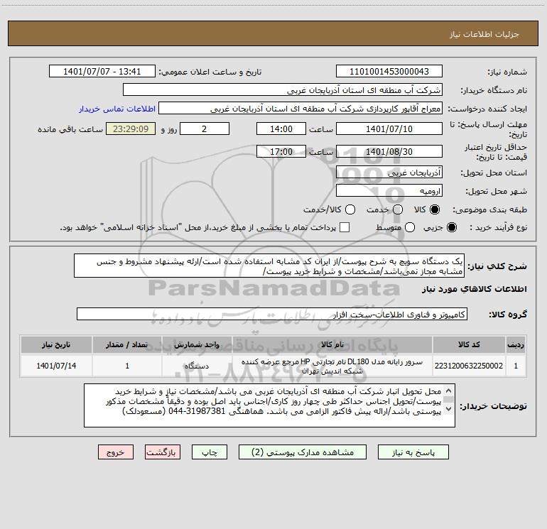Click the تاریخ نیاز column header
The image size is (547, 529).
(56, 345)
